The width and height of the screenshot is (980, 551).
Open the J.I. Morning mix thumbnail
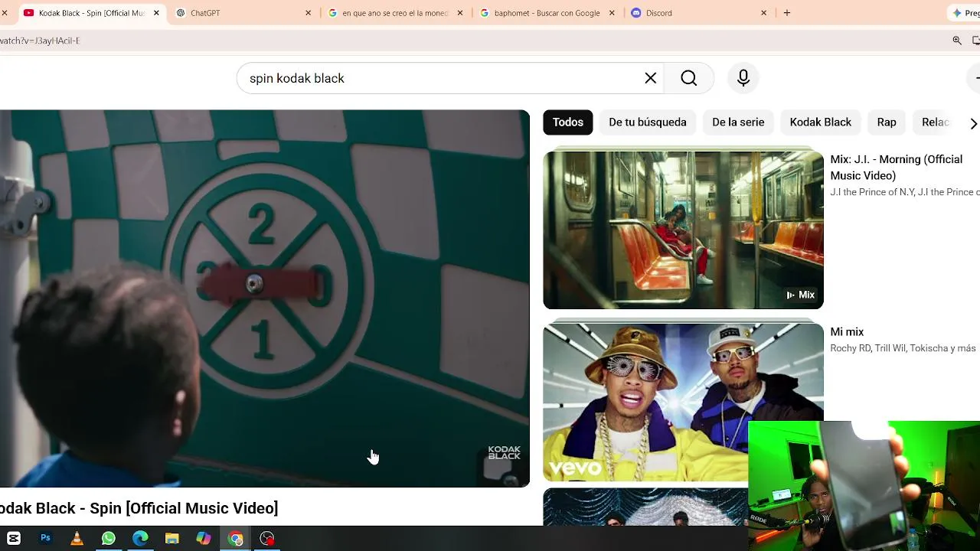[683, 230]
